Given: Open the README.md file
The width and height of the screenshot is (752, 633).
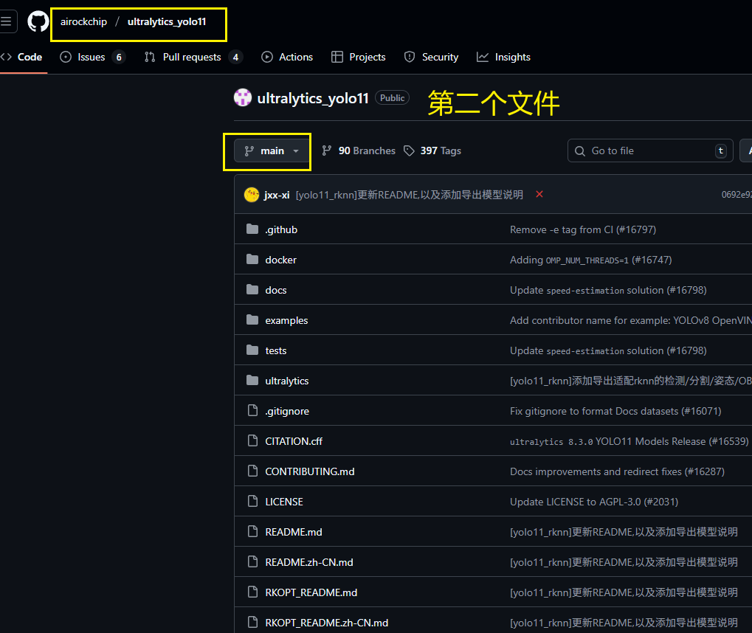Looking at the screenshot, I should click(294, 532).
